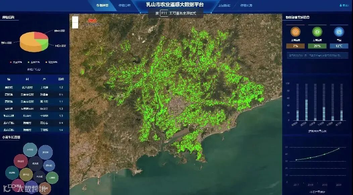Click the upper-right blue growth-stage bubble
Image resolution: width=353 pixels, height=195 pixels.
(46, 152)
